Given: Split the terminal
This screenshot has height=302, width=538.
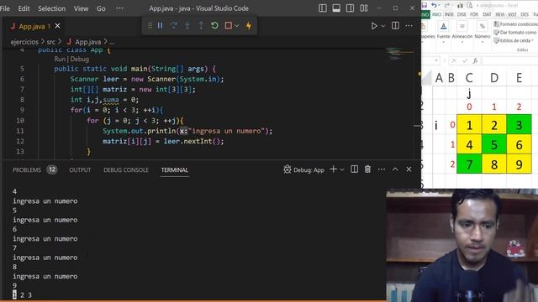Looking at the screenshot, I should pyautogui.click(x=355, y=169).
